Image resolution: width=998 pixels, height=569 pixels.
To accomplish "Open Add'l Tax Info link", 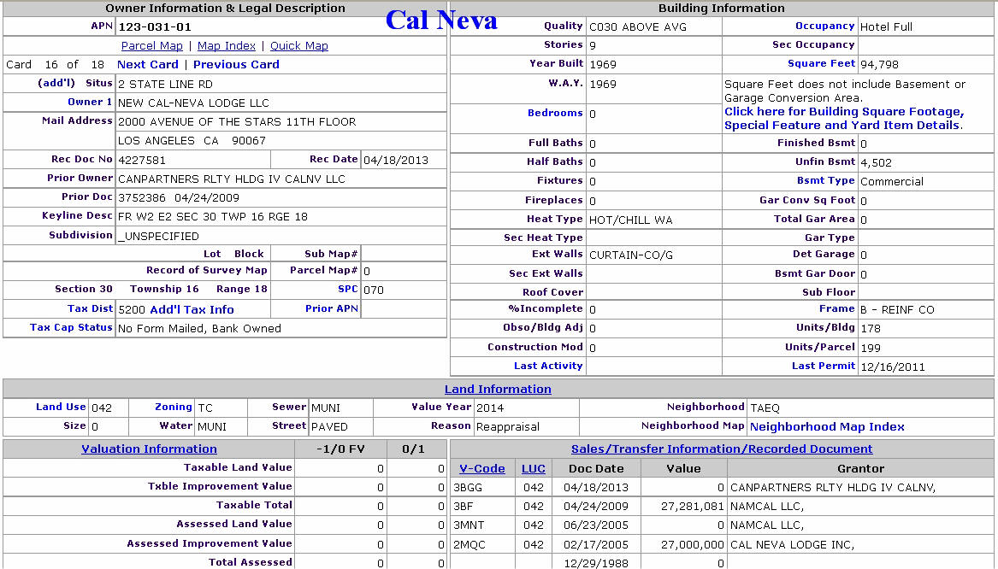I will 192,309.
